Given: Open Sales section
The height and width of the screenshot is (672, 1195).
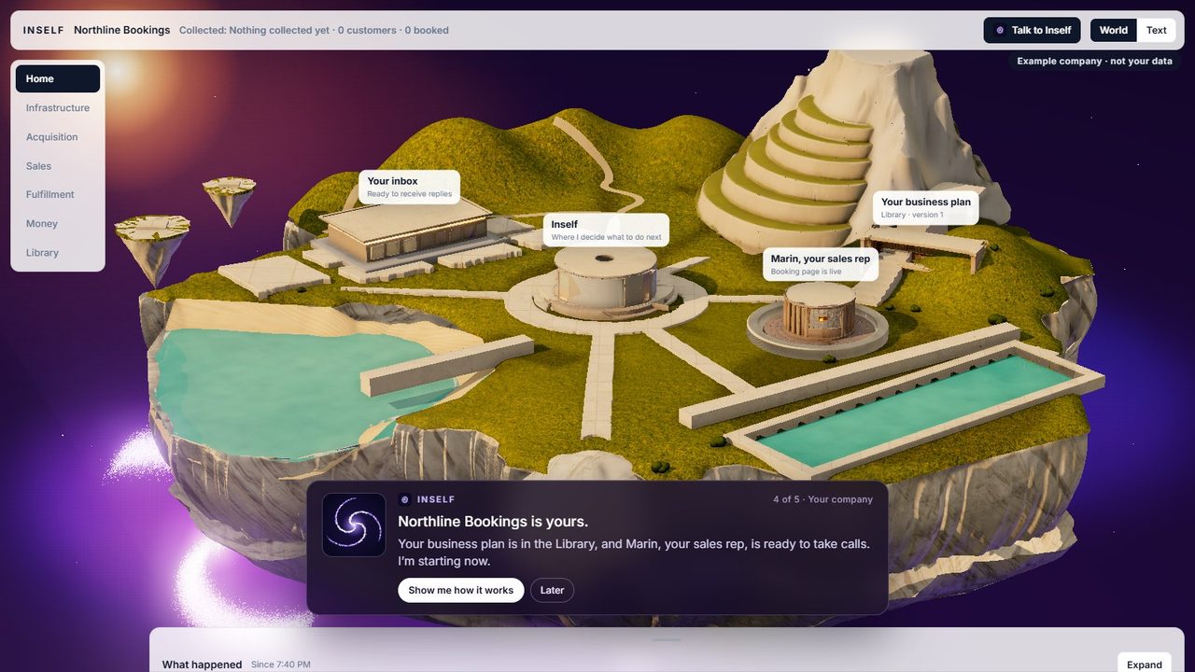Looking at the screenshot, I should (58, 165).
